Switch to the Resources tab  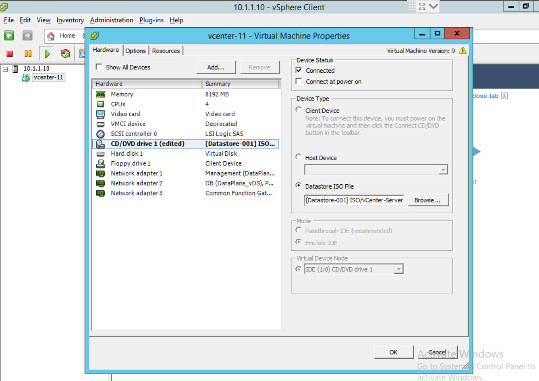pos(166,50)
